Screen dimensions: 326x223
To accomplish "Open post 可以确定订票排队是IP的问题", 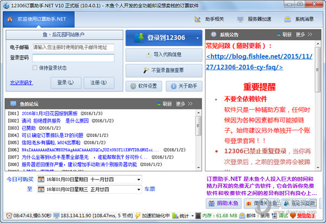I will pos(52,135).
